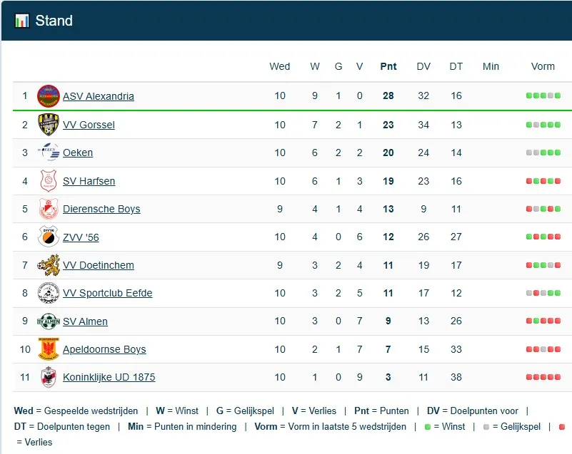This screenshot has width=572, height=454.
Task: Click the SV Almen club logo
Action: 49,321
